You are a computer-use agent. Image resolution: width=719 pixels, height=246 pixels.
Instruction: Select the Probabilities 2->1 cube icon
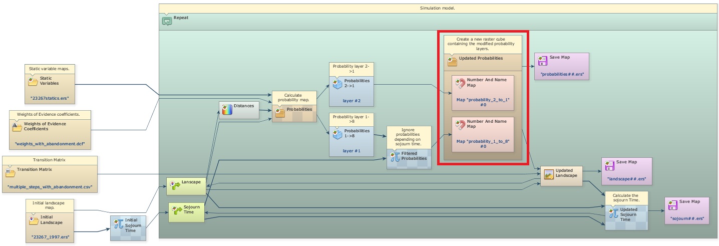coord(337,84)
